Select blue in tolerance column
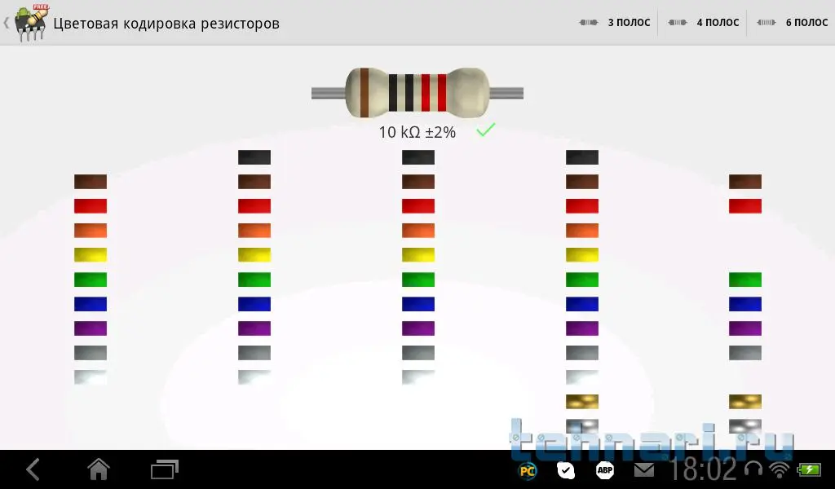This screenshot has width=835, height=489. pyautogui.click(x=745, y=304)
